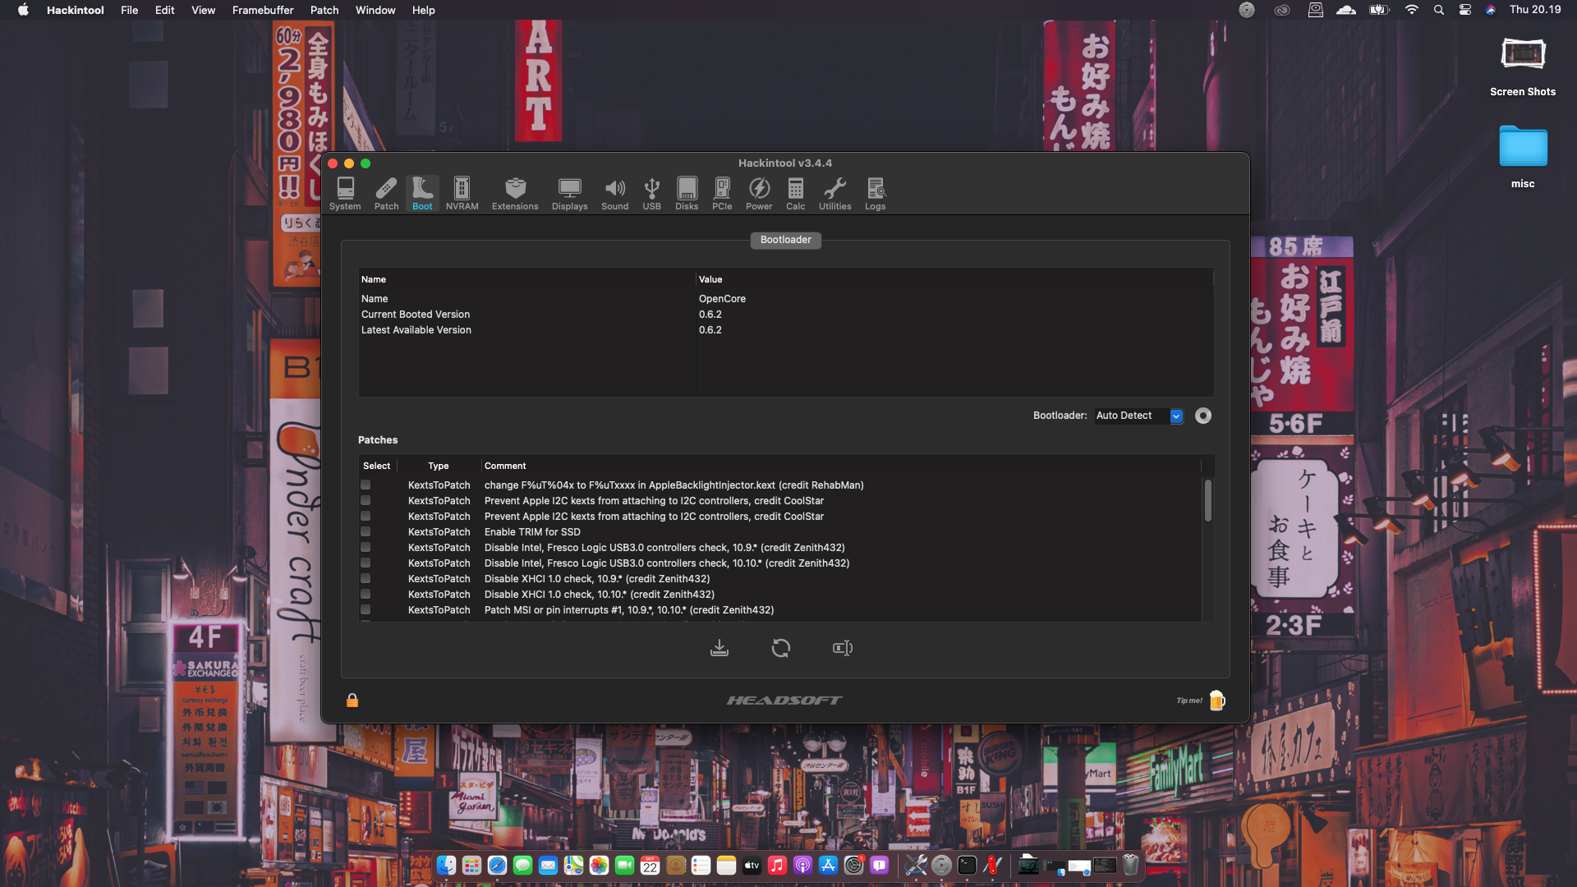Switch to the NVRAM toolbar section

(462, 194)
